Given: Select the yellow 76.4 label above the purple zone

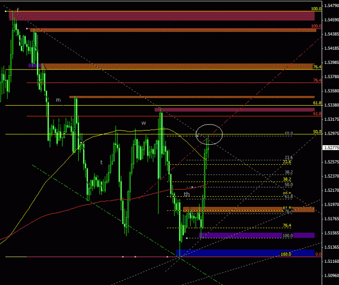Looking at the screenshot, I should (287, 225).
